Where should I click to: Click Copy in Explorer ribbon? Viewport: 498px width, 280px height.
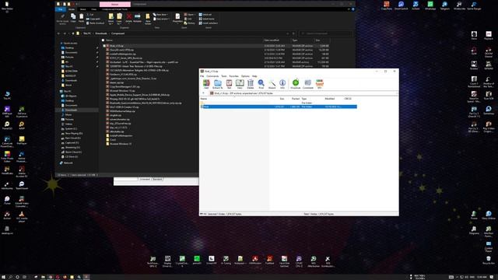coord(73,18)
